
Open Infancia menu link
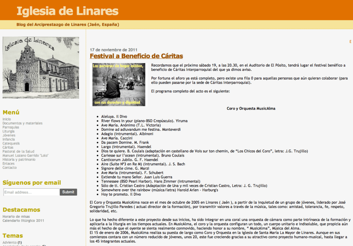8,140
